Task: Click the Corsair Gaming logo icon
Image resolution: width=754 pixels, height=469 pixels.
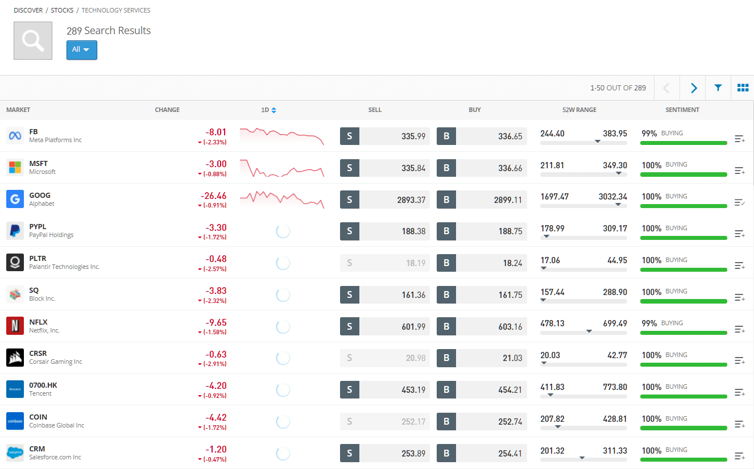Action: point(15,358)
